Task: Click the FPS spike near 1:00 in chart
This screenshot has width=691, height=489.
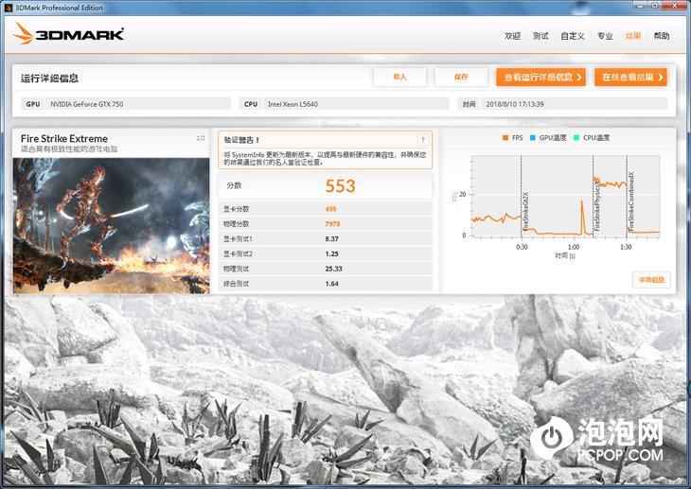Action: (582, 217)
